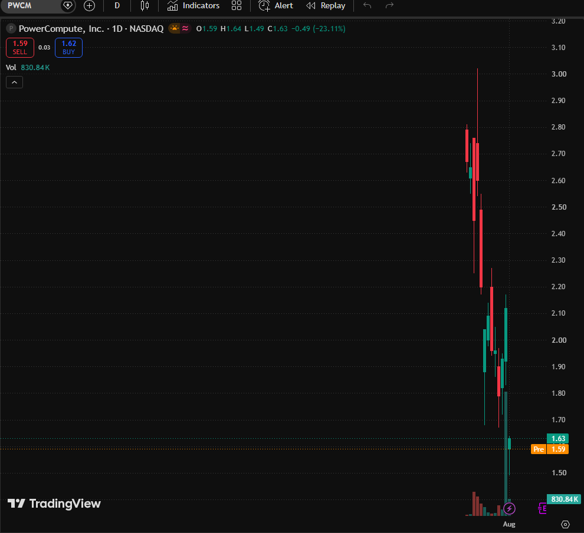Open the candlestick chart style selector
This screenshot has width=584, height=533.
(x=145, y=5)
